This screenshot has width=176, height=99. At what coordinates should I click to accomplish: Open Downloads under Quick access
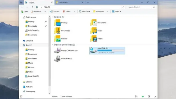(31, 26)
